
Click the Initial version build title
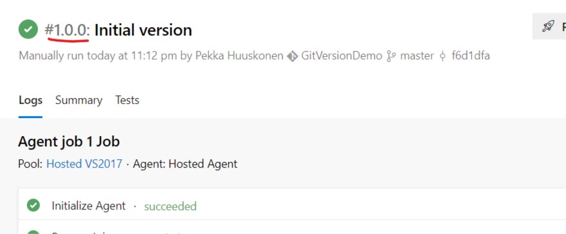click(143, 30)
